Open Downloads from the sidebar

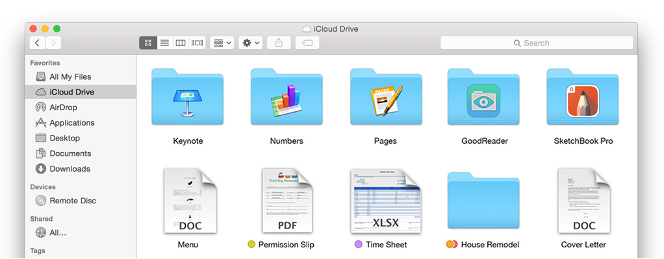point(81,169)
